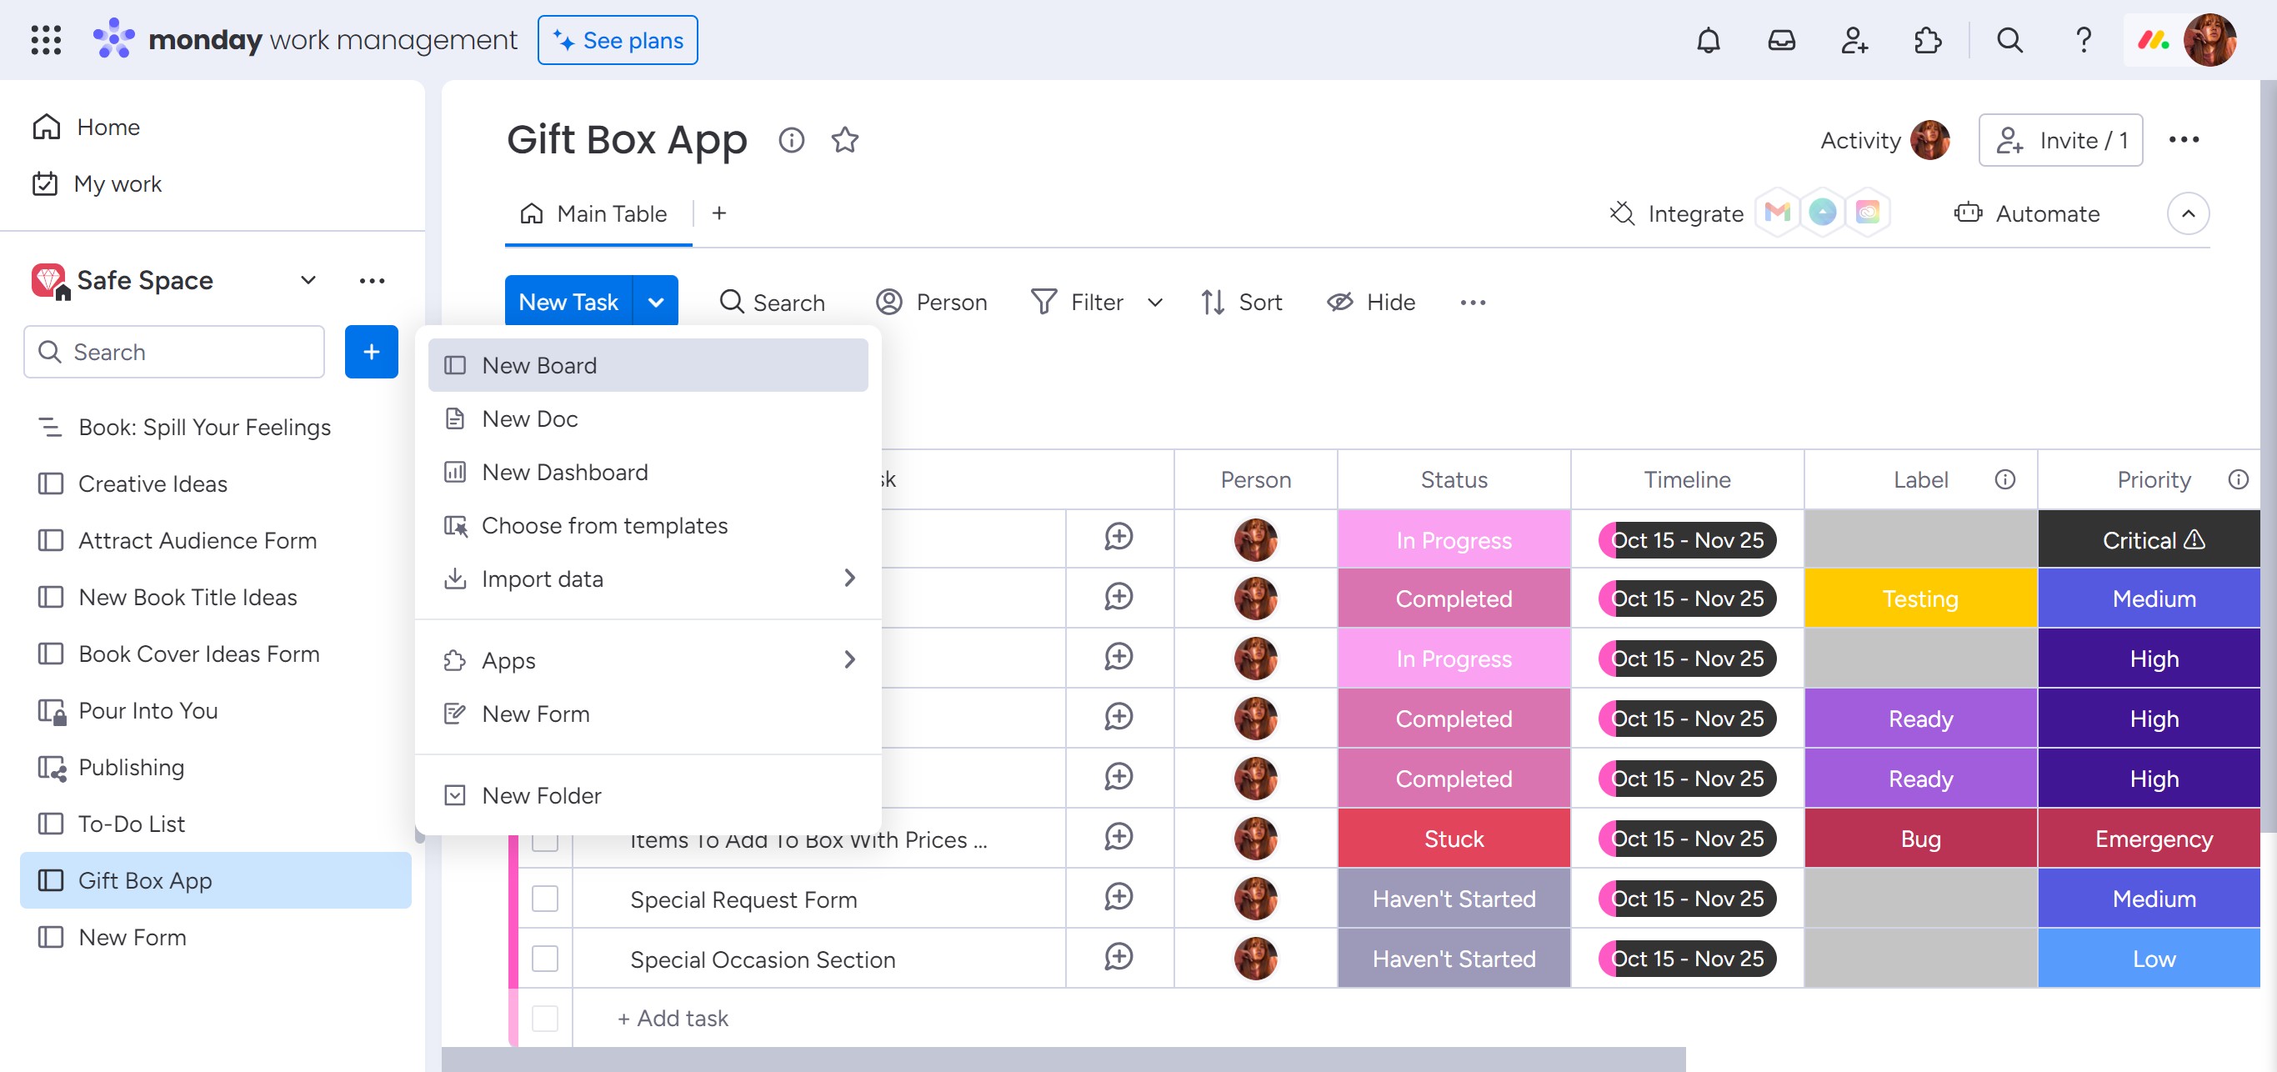Click the See plans button
The width and height of the screenshot is (2277, 1072).
coord(617,41)
